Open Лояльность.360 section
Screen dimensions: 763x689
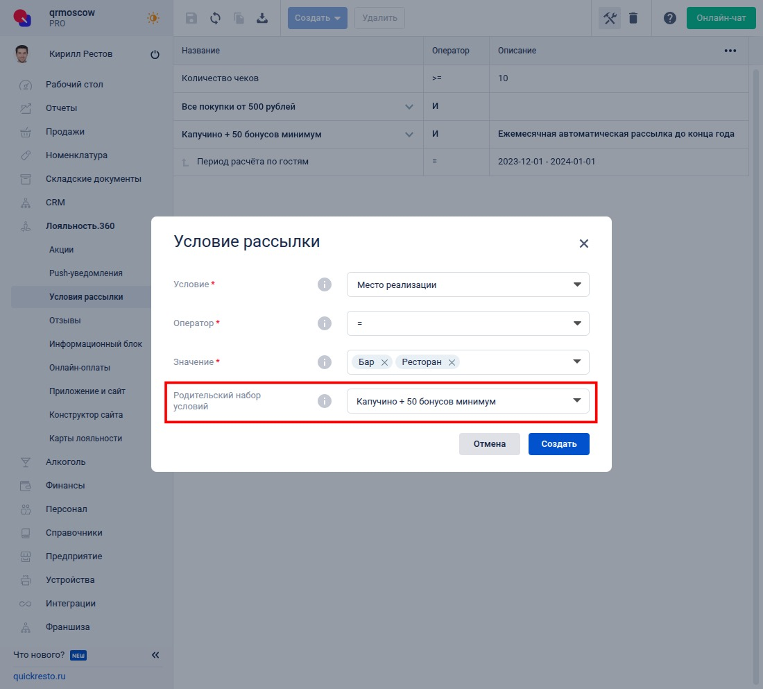80,226
